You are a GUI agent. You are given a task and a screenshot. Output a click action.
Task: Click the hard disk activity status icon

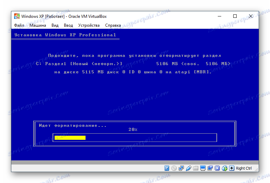coord(167,168)
